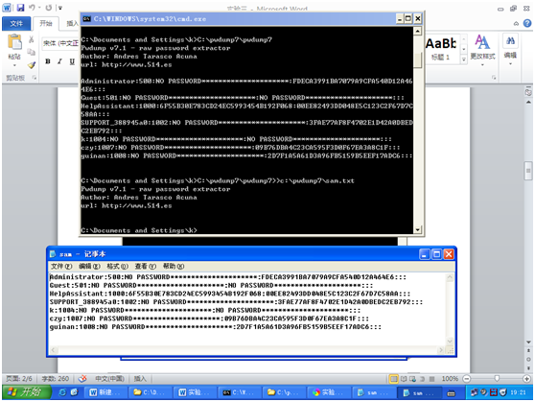The height and width of the screenshot is (402, 535).
Task: Launch Internet Explorer from the quick launch bar
Action: 62,392
